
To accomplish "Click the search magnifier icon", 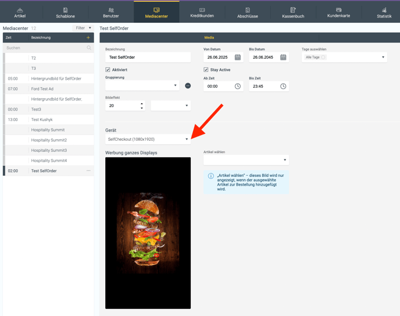I will pos(89,48).
